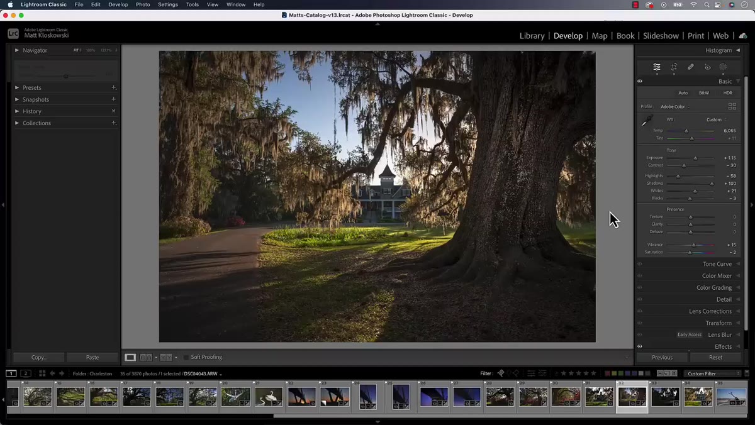
Task: Open the Masking tool
Action: (723, 67)
